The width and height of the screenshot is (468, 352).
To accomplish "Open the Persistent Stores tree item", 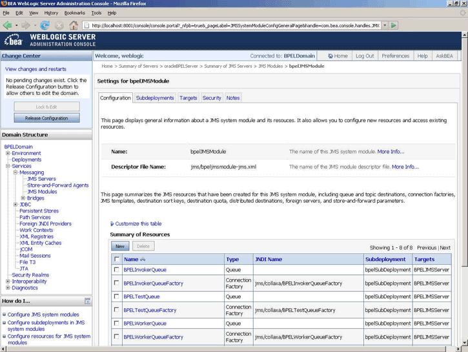I will [x=39, y=211].
